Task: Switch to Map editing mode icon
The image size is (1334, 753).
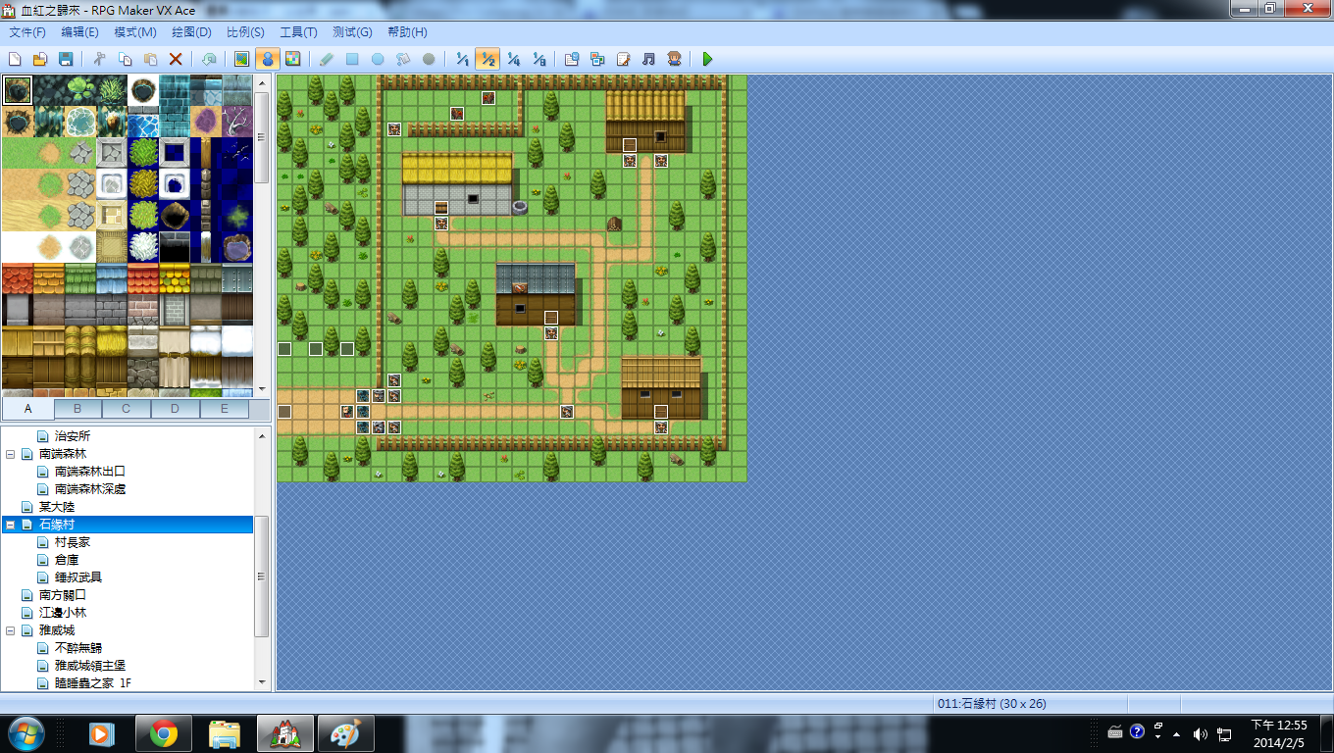Action: tap(241, 59)
